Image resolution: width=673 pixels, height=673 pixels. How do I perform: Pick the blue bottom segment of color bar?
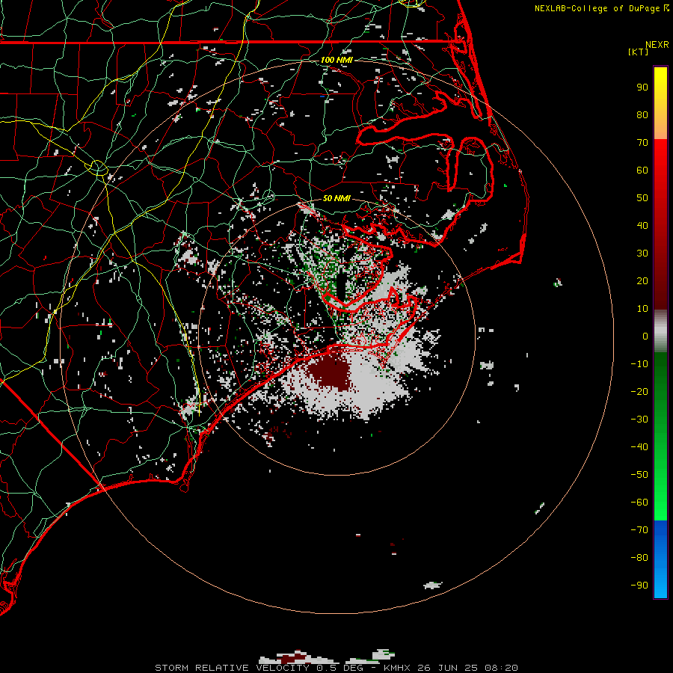coord(660,559)
